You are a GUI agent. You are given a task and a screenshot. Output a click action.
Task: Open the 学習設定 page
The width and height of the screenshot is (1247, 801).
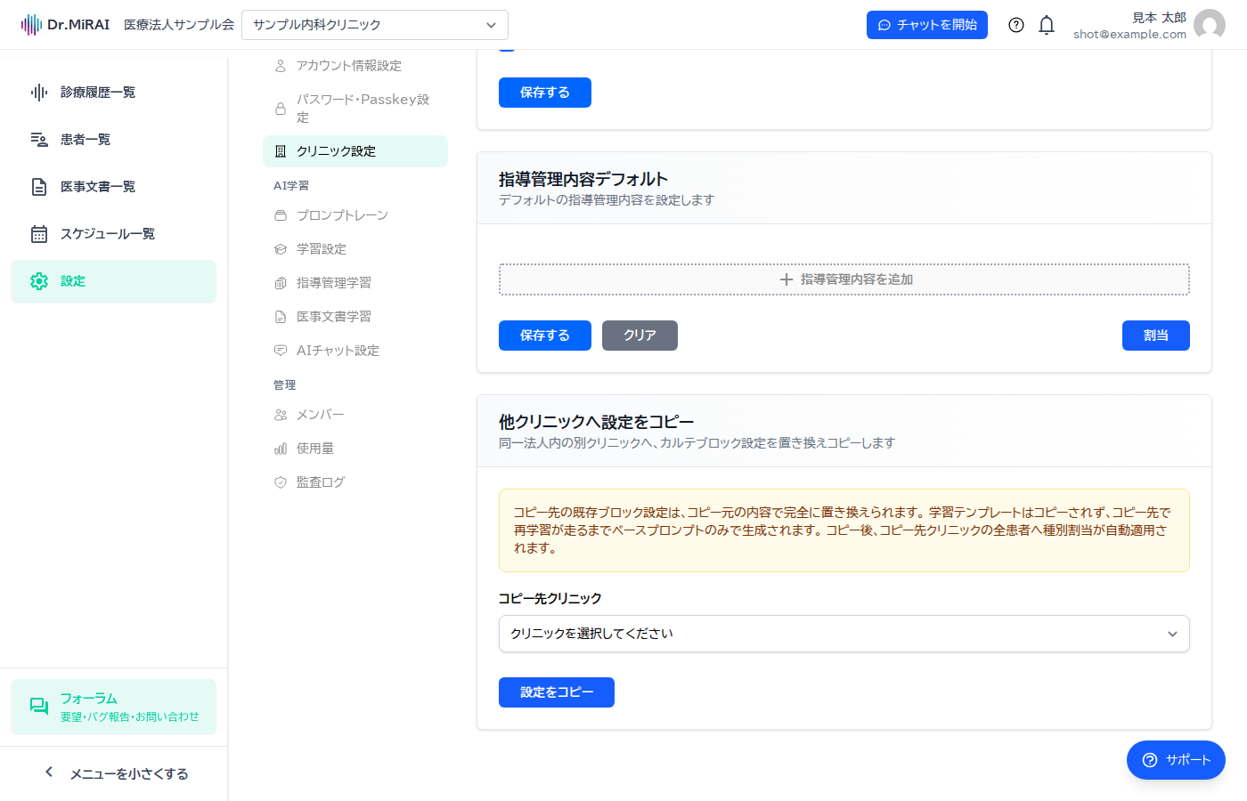point(355,249)
